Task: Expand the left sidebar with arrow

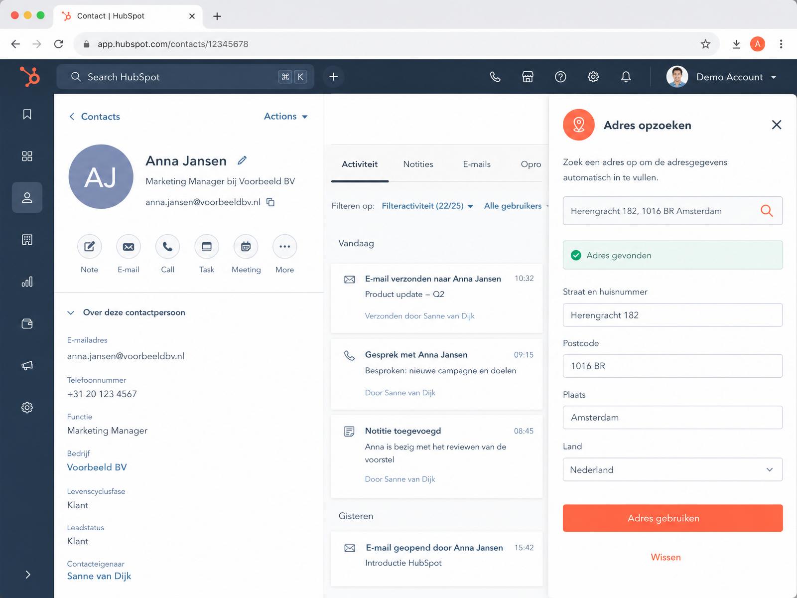Action: 28,575
